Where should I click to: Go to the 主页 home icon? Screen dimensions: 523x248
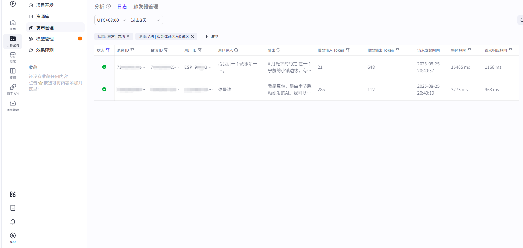pos(13,25)
